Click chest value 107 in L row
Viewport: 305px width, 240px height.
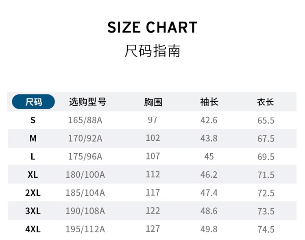pos(153,156)
